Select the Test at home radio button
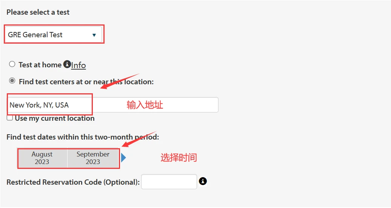 click(12, 64)
